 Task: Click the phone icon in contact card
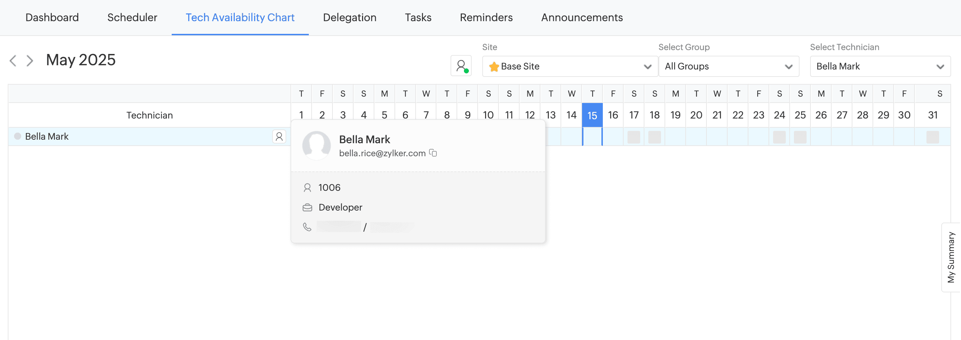point(307,227)
